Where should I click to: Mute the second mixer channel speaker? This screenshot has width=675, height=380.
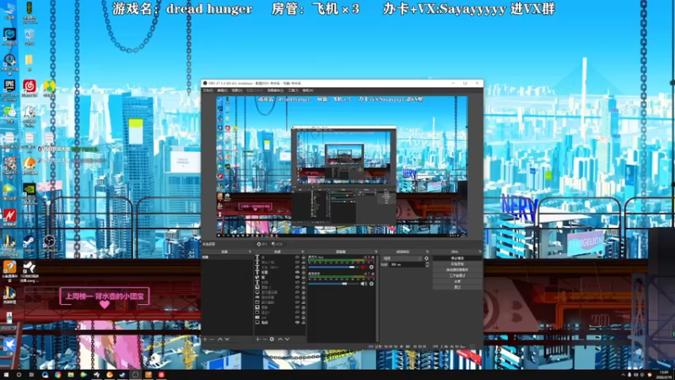pos(364,284)
